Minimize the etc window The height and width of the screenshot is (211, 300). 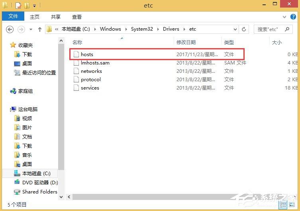[x=264, y=4]
